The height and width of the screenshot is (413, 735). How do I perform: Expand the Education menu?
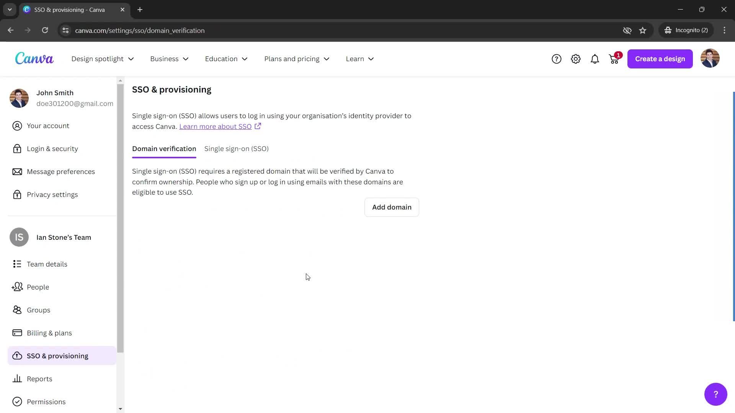tap(226, 59)
